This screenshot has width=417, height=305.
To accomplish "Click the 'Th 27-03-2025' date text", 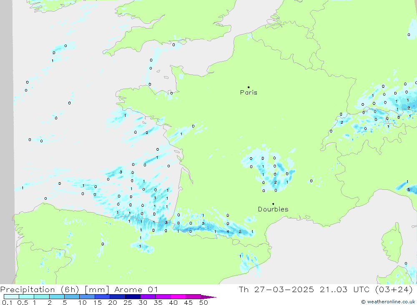I will (x=276, y=290).
